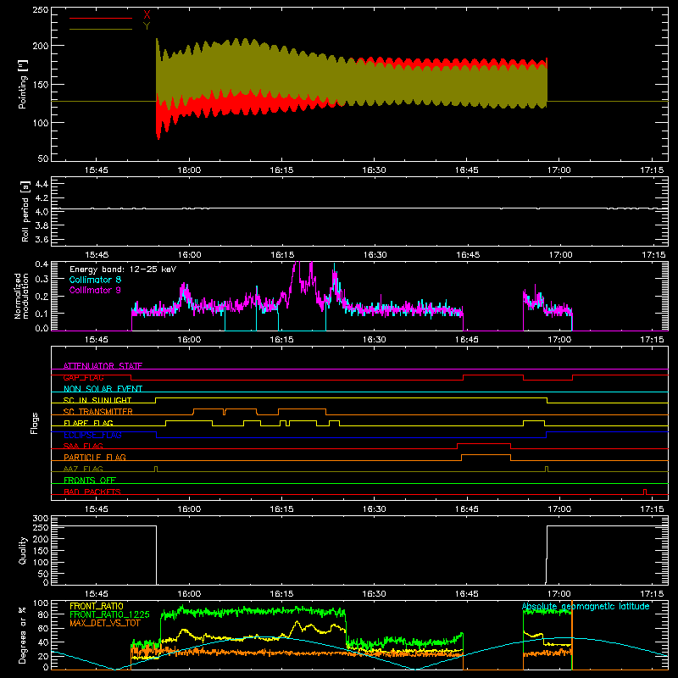Click the 16:30 tick under modulation plot

click(374, 340)
